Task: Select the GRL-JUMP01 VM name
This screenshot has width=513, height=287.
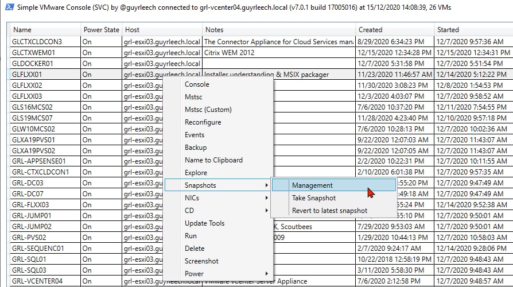Action: coord(32,216)
